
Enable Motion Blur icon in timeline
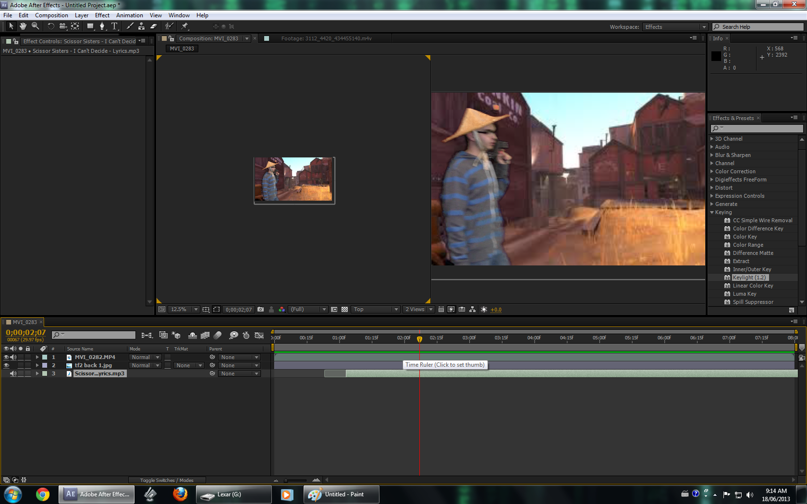coord(218,335)
